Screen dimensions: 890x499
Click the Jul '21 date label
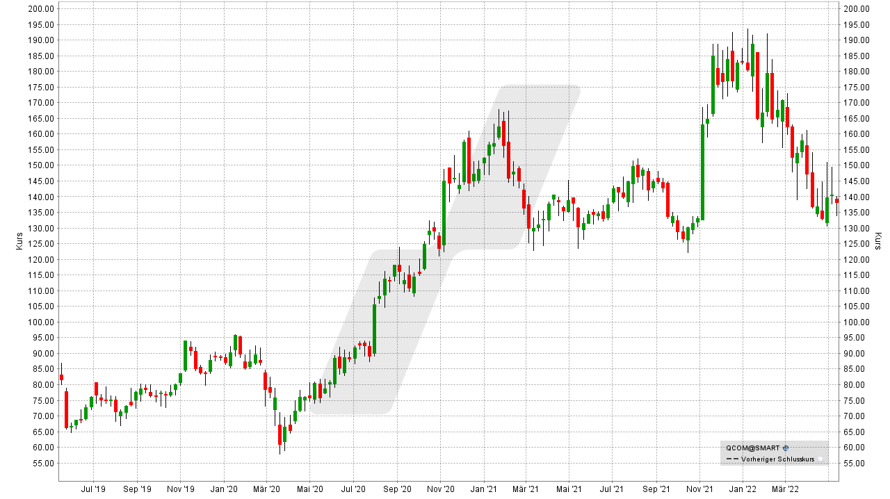click(x=612, y=489)
